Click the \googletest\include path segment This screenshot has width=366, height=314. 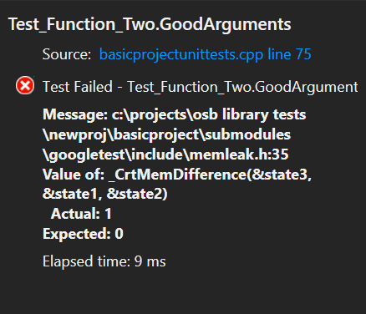pyautogui.click(x=115, y=154)
